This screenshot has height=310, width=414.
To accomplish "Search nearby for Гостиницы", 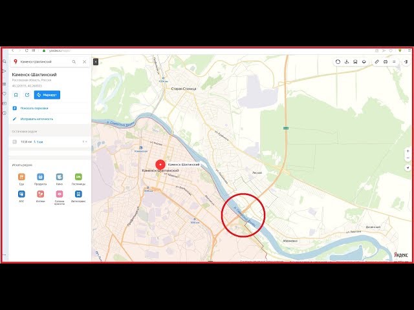I will (78, 180).
